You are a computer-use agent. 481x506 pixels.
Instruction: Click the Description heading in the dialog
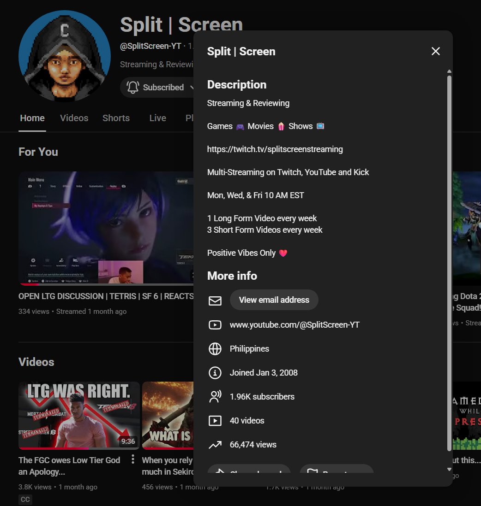[237, 84]
